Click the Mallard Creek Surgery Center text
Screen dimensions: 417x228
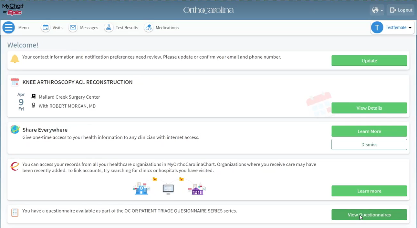(69, 97)
